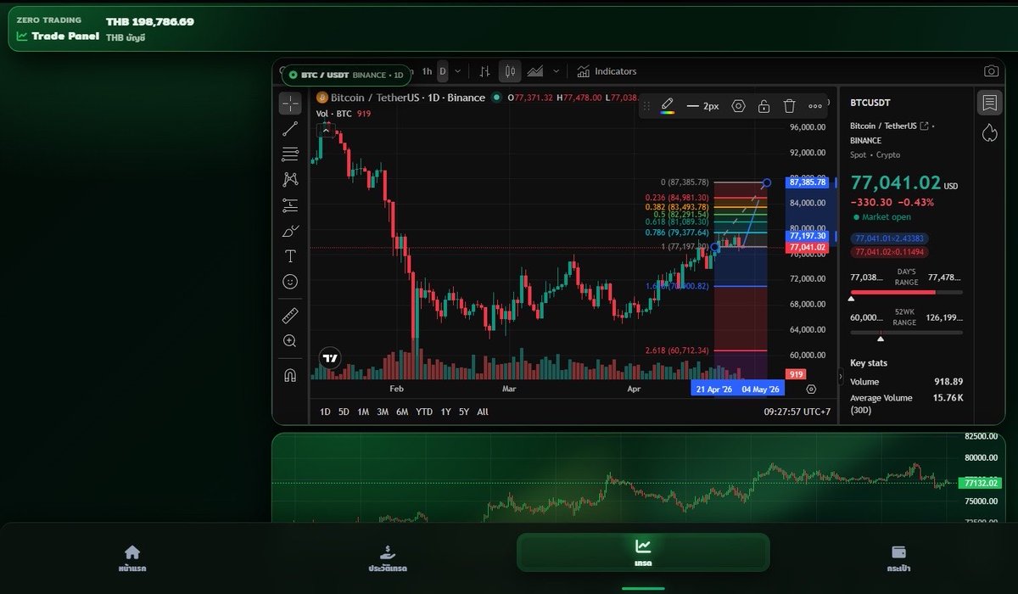Open the emoji icons tool
This screenshot has height=594, width=1018.
[x=290, y=281]
